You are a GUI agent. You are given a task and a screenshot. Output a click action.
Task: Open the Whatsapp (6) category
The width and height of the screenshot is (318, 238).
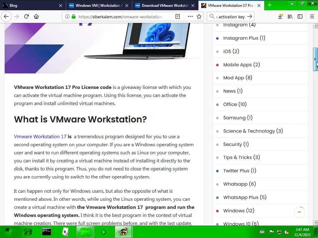[x=239, y=184]
